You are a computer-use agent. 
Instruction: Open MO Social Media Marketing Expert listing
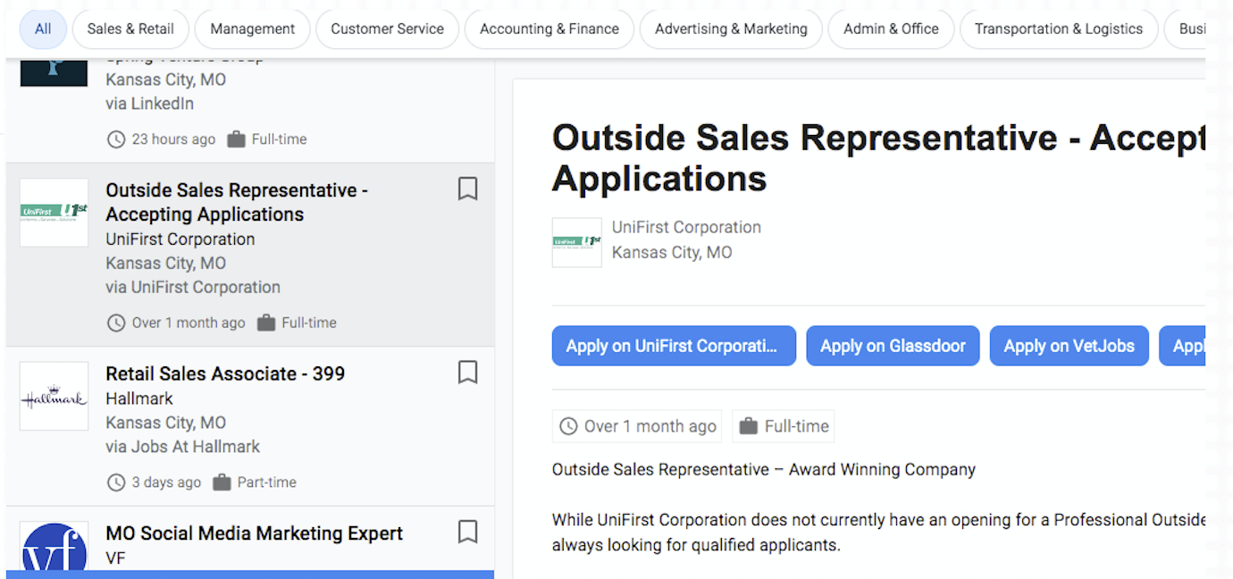point(254,533)
